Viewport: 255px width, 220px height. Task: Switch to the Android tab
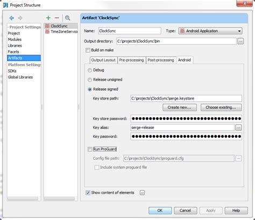coord(185,60)
